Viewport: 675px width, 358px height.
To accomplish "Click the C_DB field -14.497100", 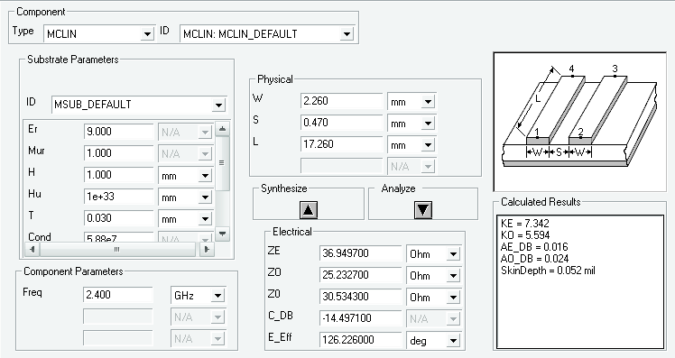I will (361, 318).
